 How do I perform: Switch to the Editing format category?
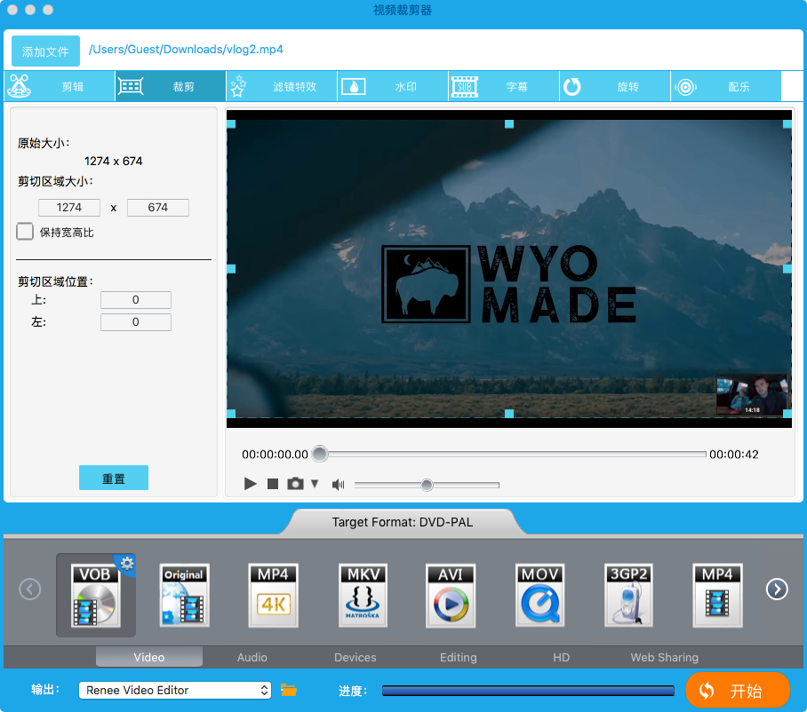[x=458, y=657]
